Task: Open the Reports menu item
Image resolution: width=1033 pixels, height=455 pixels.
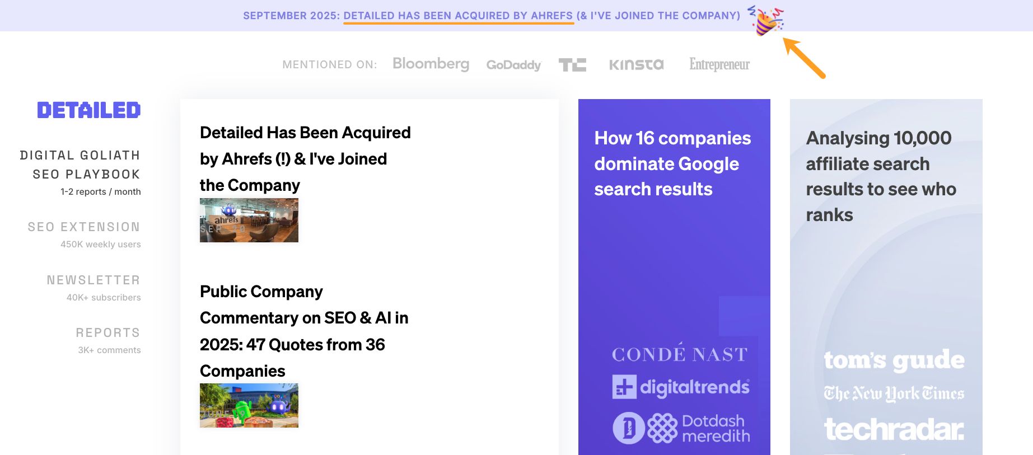Action: point(108,332)
